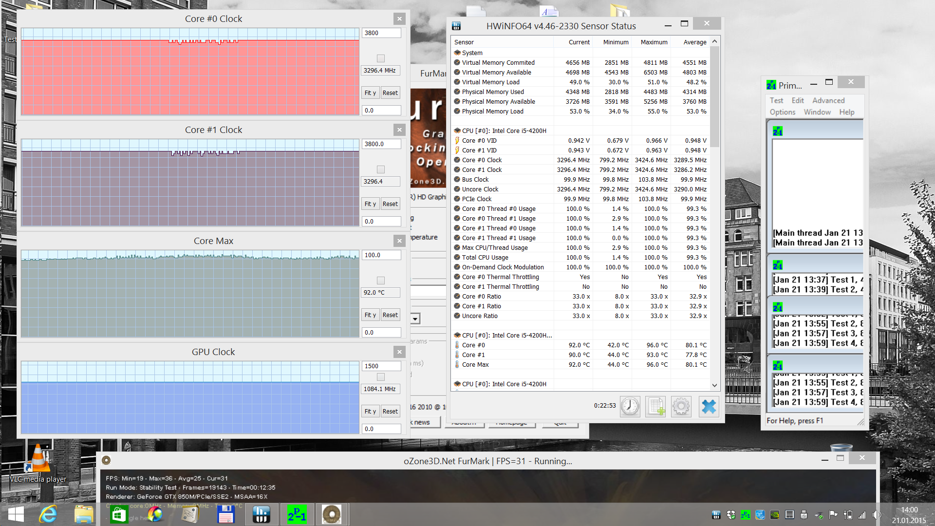Click HWiNFO64 title bar app icon

456,26
